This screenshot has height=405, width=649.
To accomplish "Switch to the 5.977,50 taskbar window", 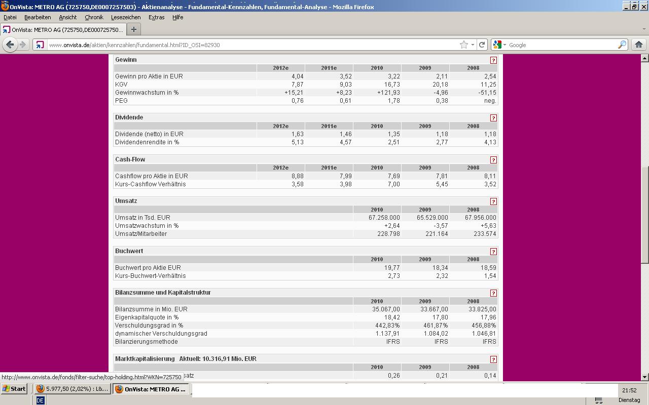I will [x=72, y=389].
